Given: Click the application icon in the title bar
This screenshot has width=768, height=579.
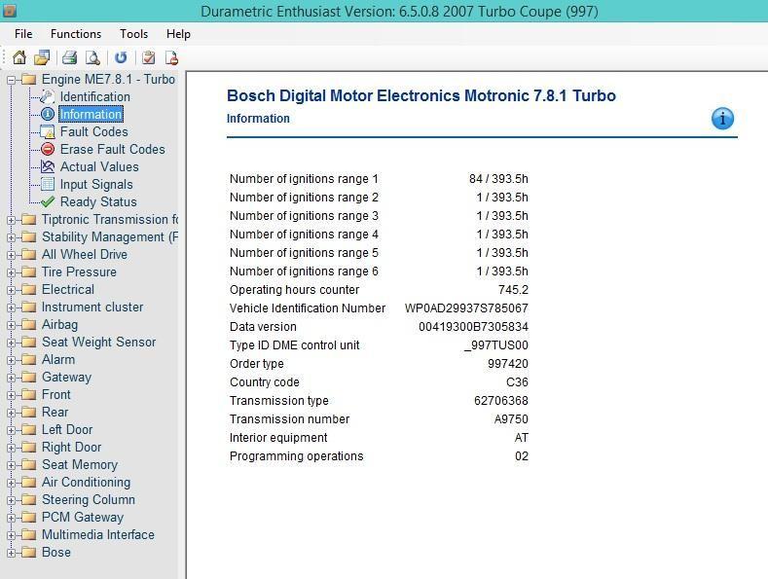Looking at the screenshot, I should pos(9,10).
